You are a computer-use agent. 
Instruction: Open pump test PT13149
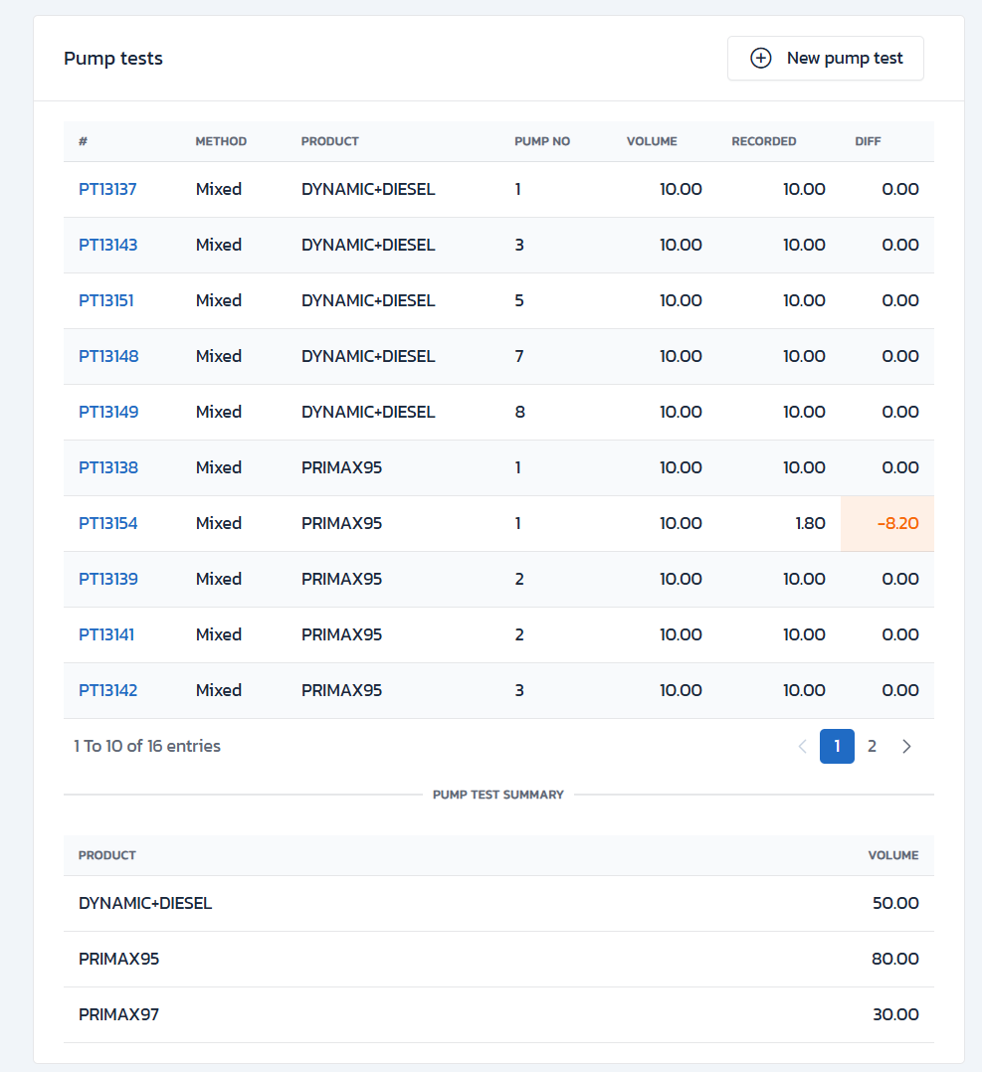pyautogui.click(x=108, y=412)
